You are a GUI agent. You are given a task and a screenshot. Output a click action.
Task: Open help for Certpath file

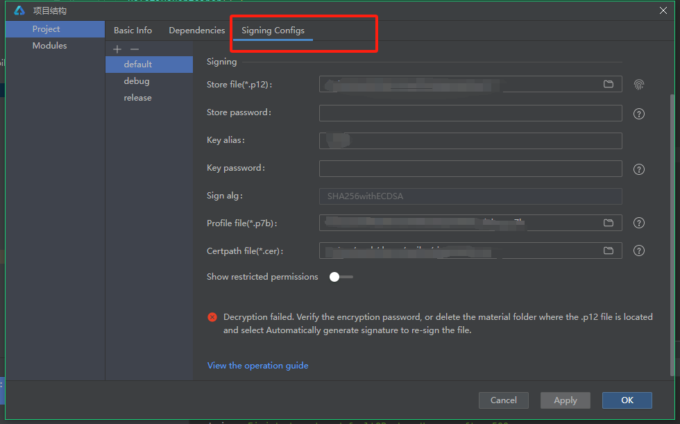[x=639, y=251]
